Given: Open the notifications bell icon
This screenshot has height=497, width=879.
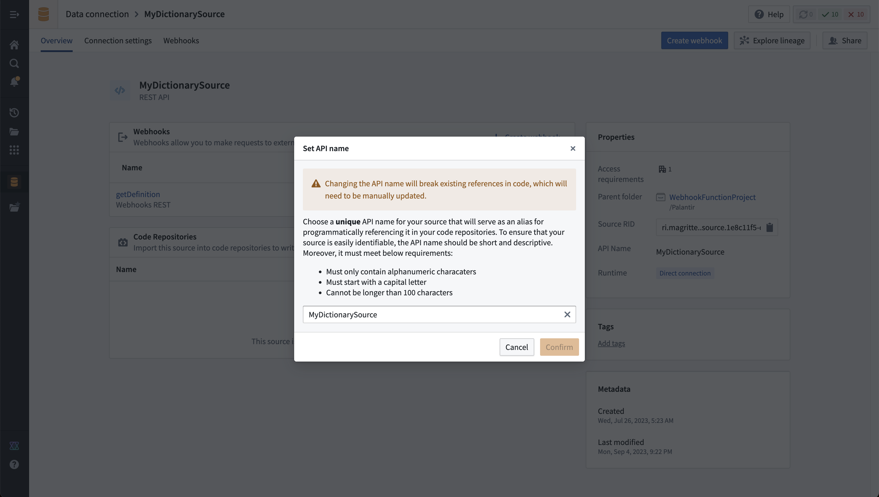Looking at the screenshot, I should click(14, 82).
